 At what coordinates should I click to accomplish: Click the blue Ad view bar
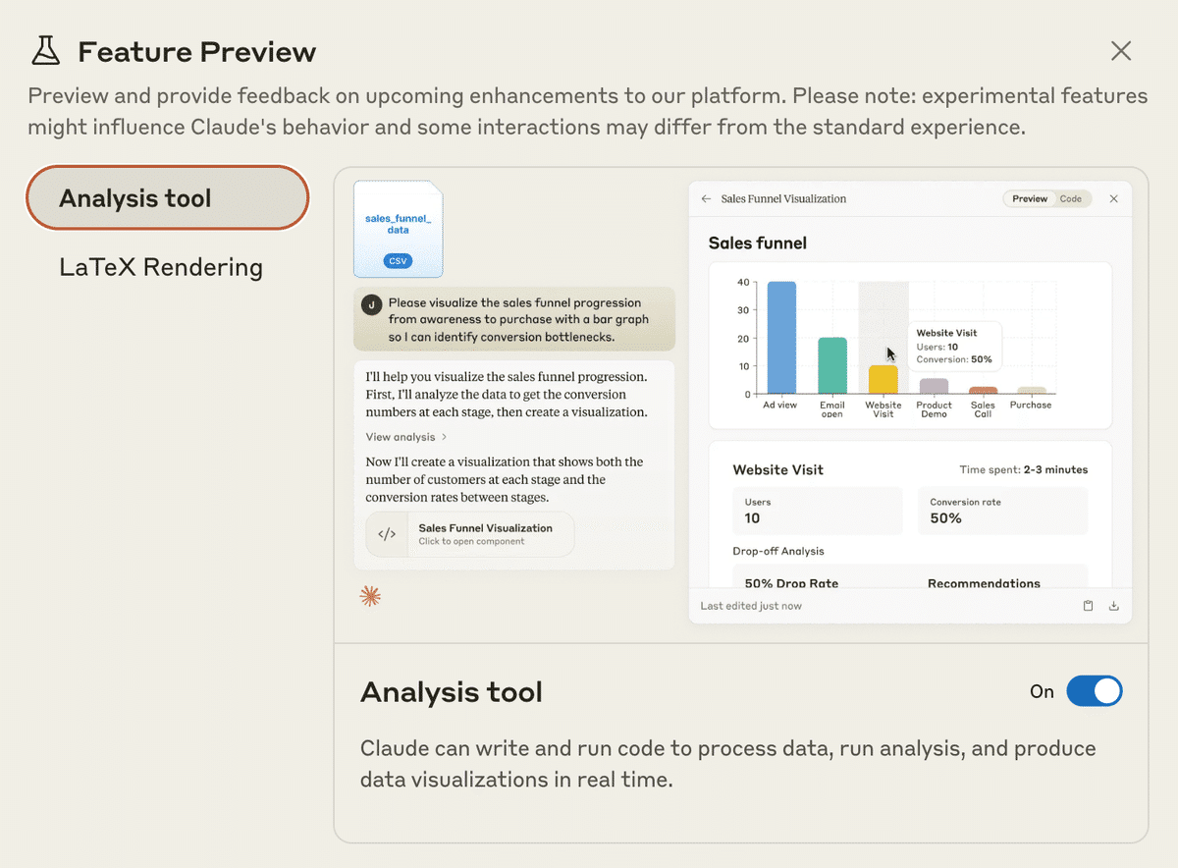point(781,339)
